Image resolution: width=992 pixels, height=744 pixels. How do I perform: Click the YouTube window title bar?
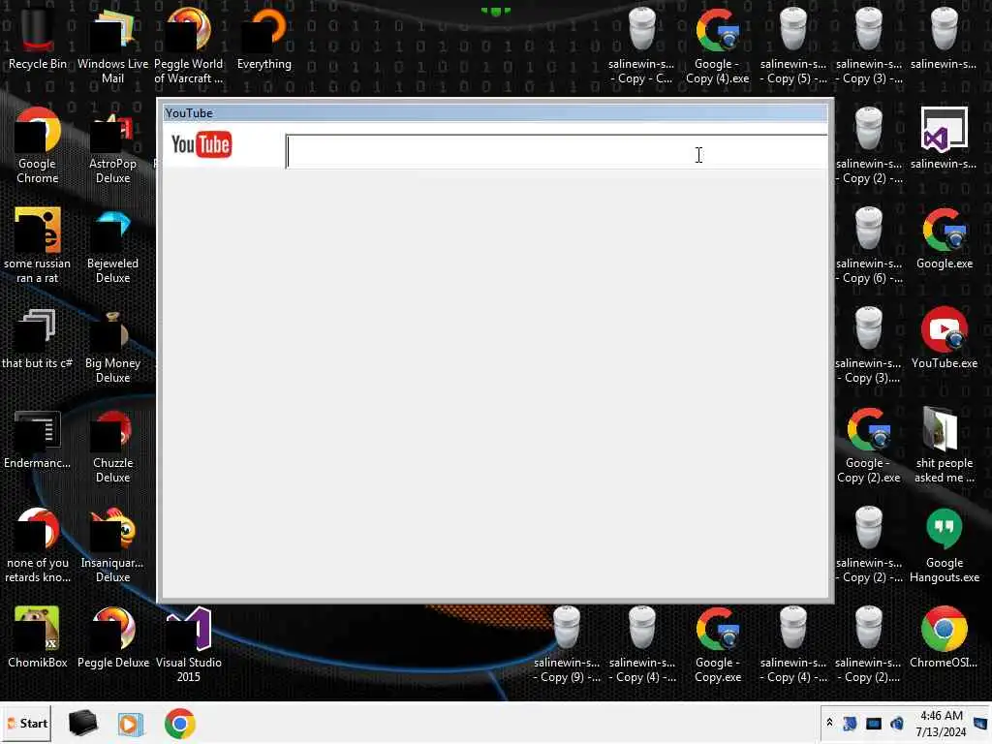coord(495,112)
